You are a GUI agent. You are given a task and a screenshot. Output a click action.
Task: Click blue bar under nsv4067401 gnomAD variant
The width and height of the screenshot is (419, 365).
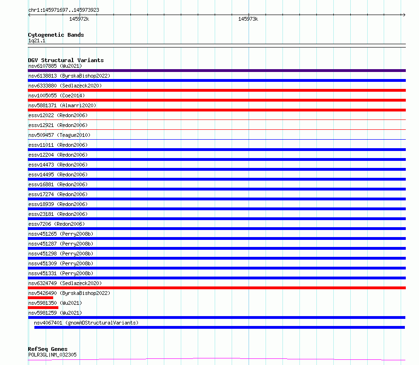tap(220, 327)
